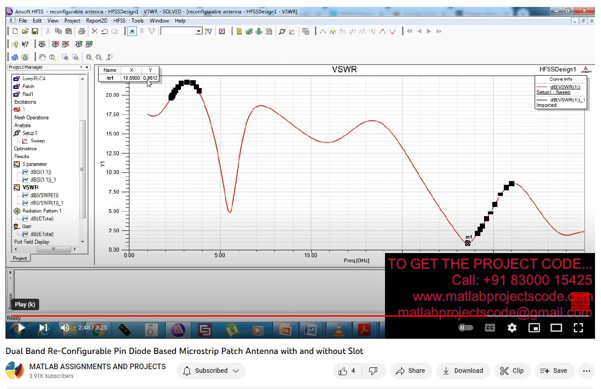Image resolution: width=601 pixels, height=389 pixels.
Task: Click the Save icon in HFSS toolbar
Action: point(35,31)
